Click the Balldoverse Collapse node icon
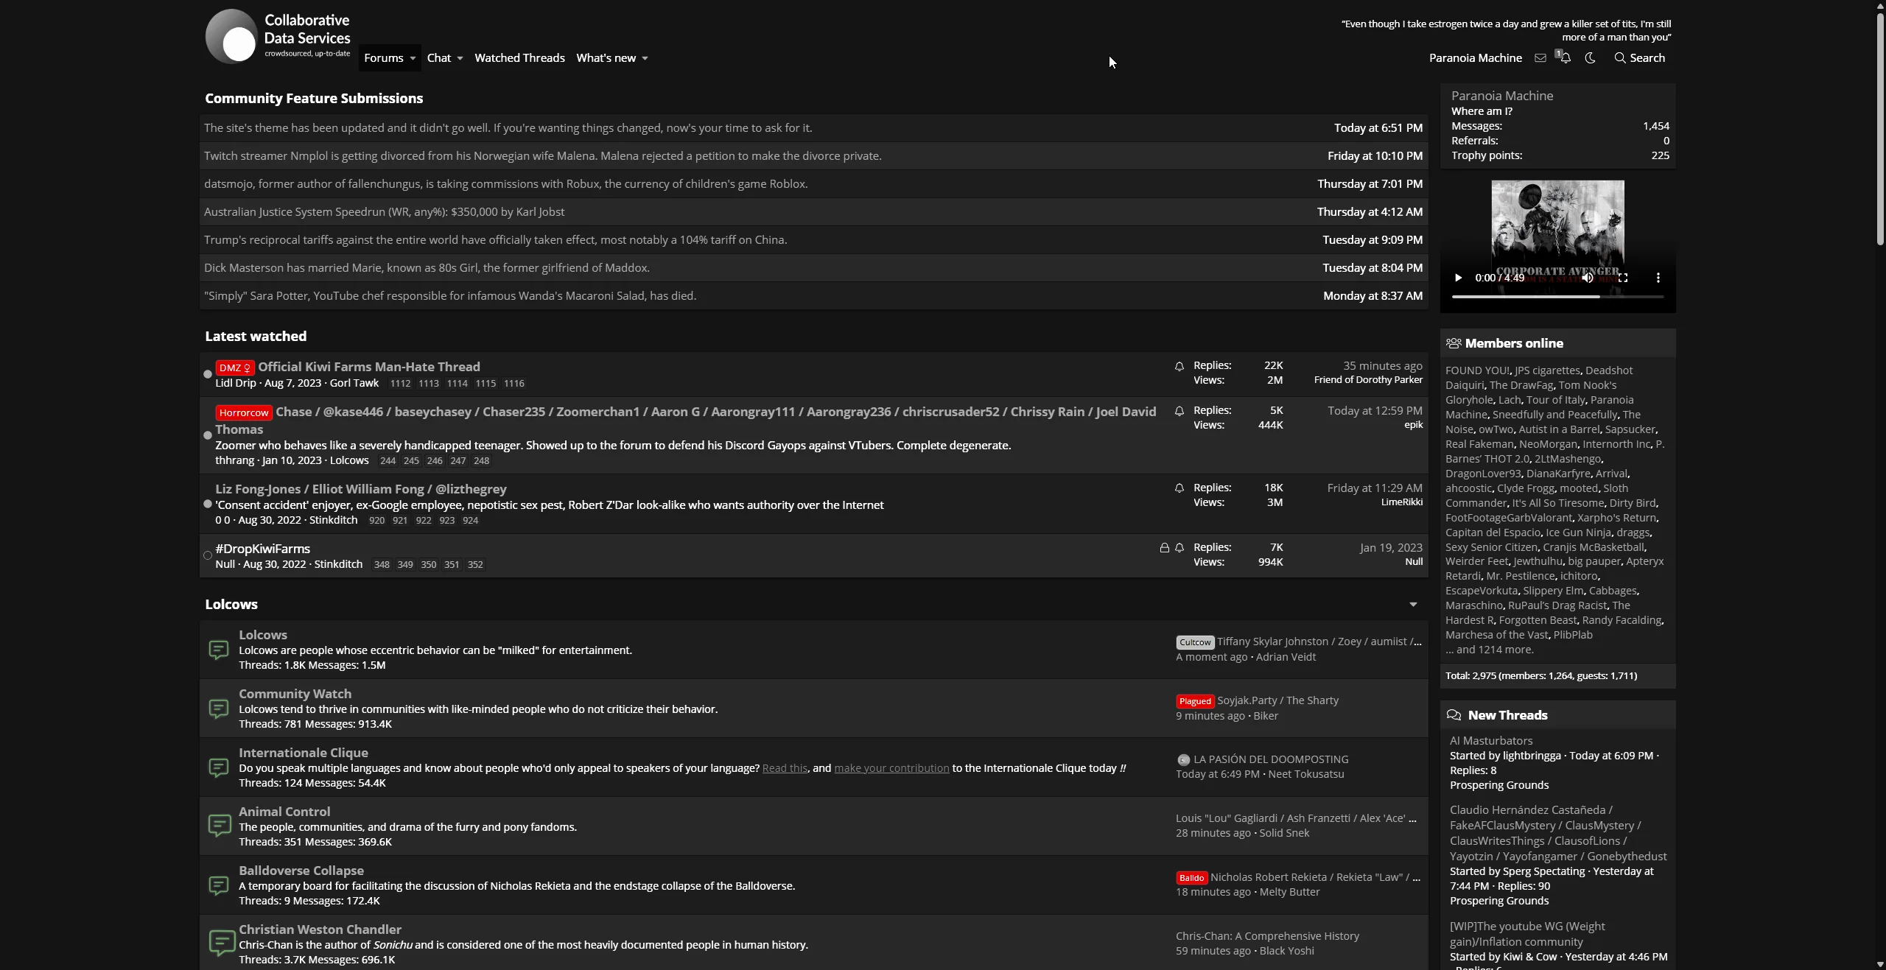This screenshot has height=970, width=1886. [x=219, y=885]
